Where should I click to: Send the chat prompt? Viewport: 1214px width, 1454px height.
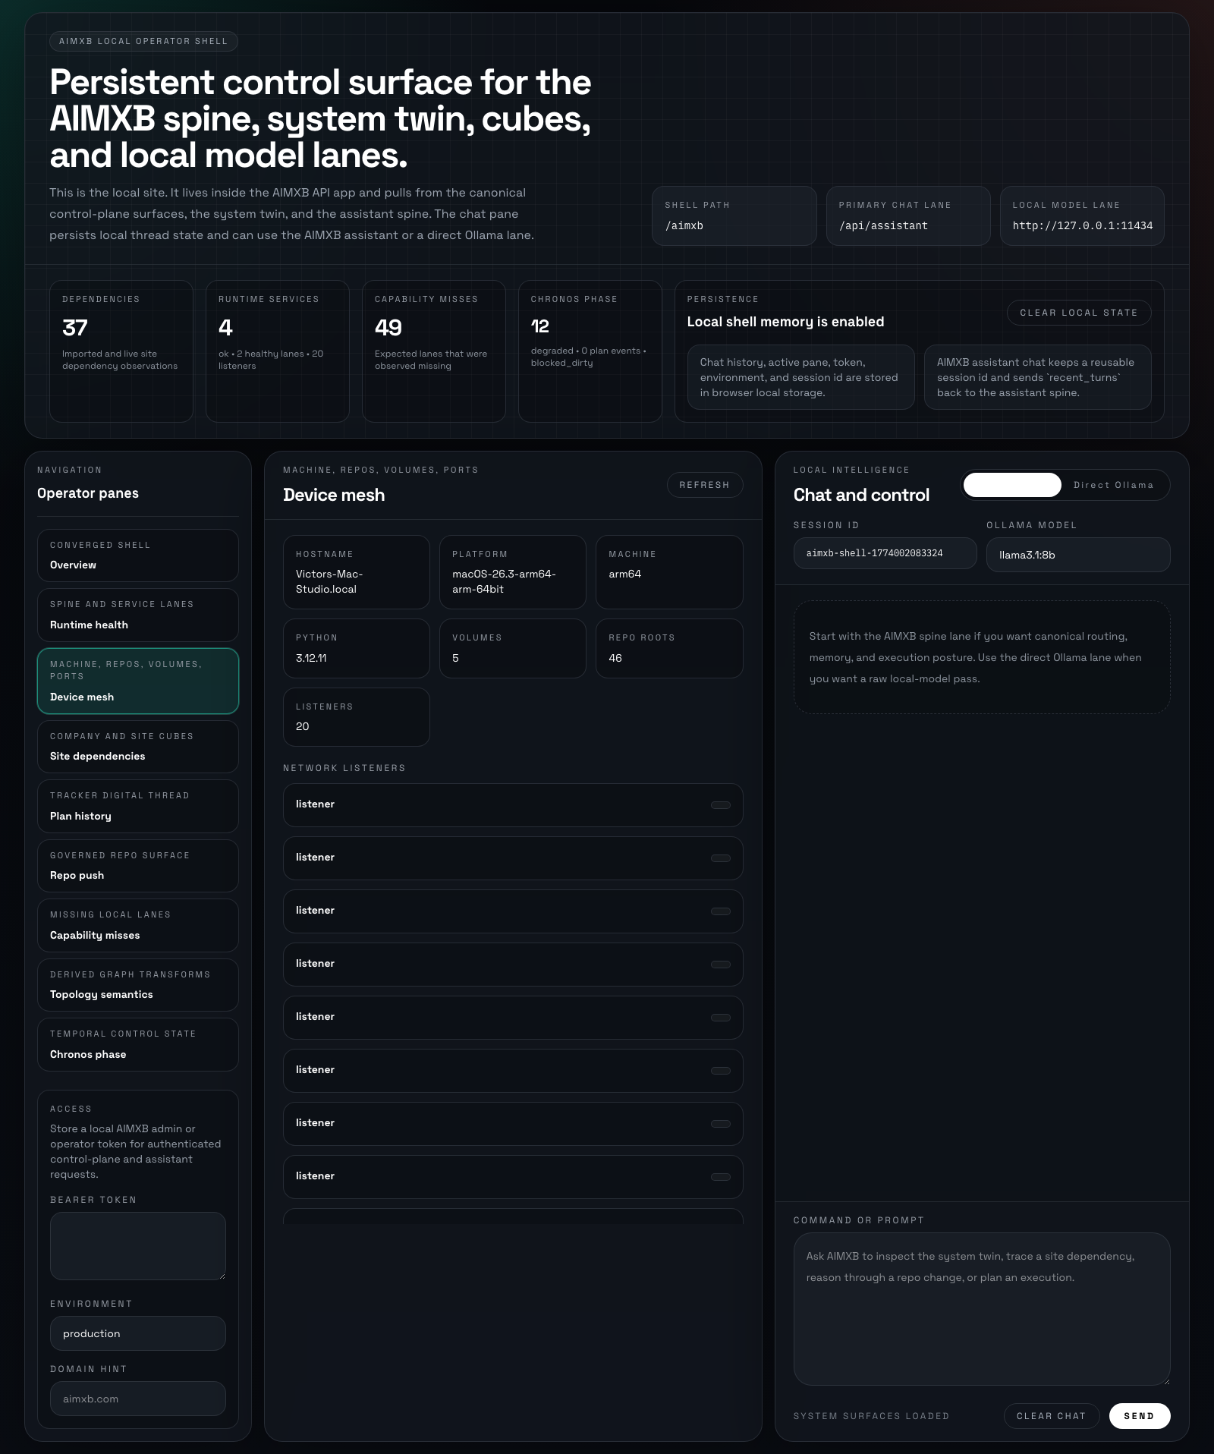pos(1139,1416)
